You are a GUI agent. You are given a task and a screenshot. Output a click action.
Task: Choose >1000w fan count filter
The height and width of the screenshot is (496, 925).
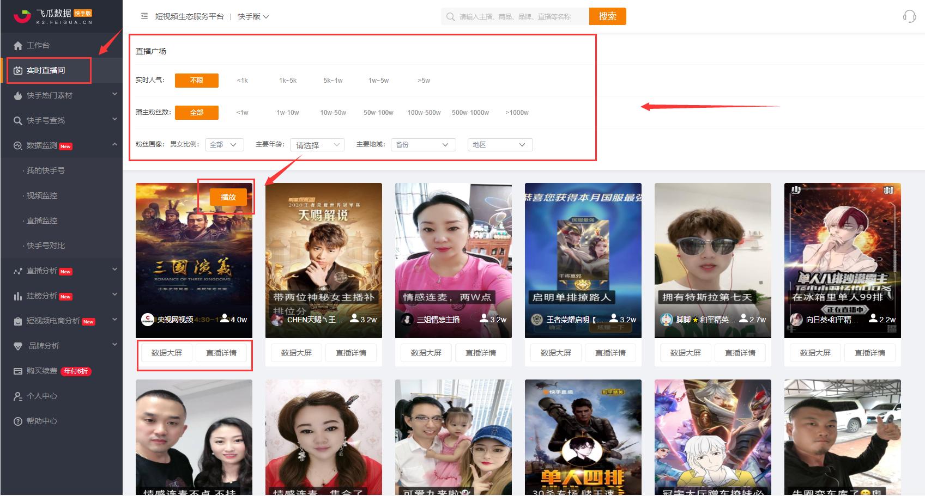tap(517, 113)
